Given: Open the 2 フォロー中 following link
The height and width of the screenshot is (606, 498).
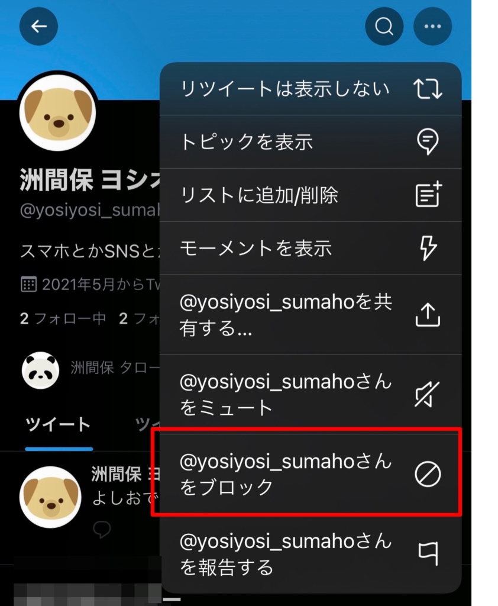Looking at the screenshot, I should pyautogui.click(x=63, y=319).
